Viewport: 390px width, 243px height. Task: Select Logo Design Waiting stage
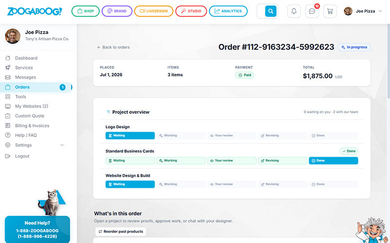tap(130, 136)
